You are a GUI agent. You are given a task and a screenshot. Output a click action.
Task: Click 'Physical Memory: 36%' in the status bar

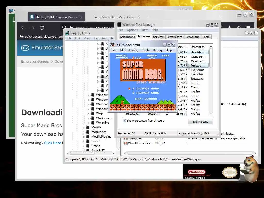click(194, 133)
